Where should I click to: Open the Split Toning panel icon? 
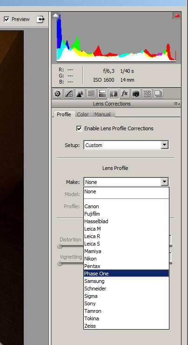coord(102,94)
